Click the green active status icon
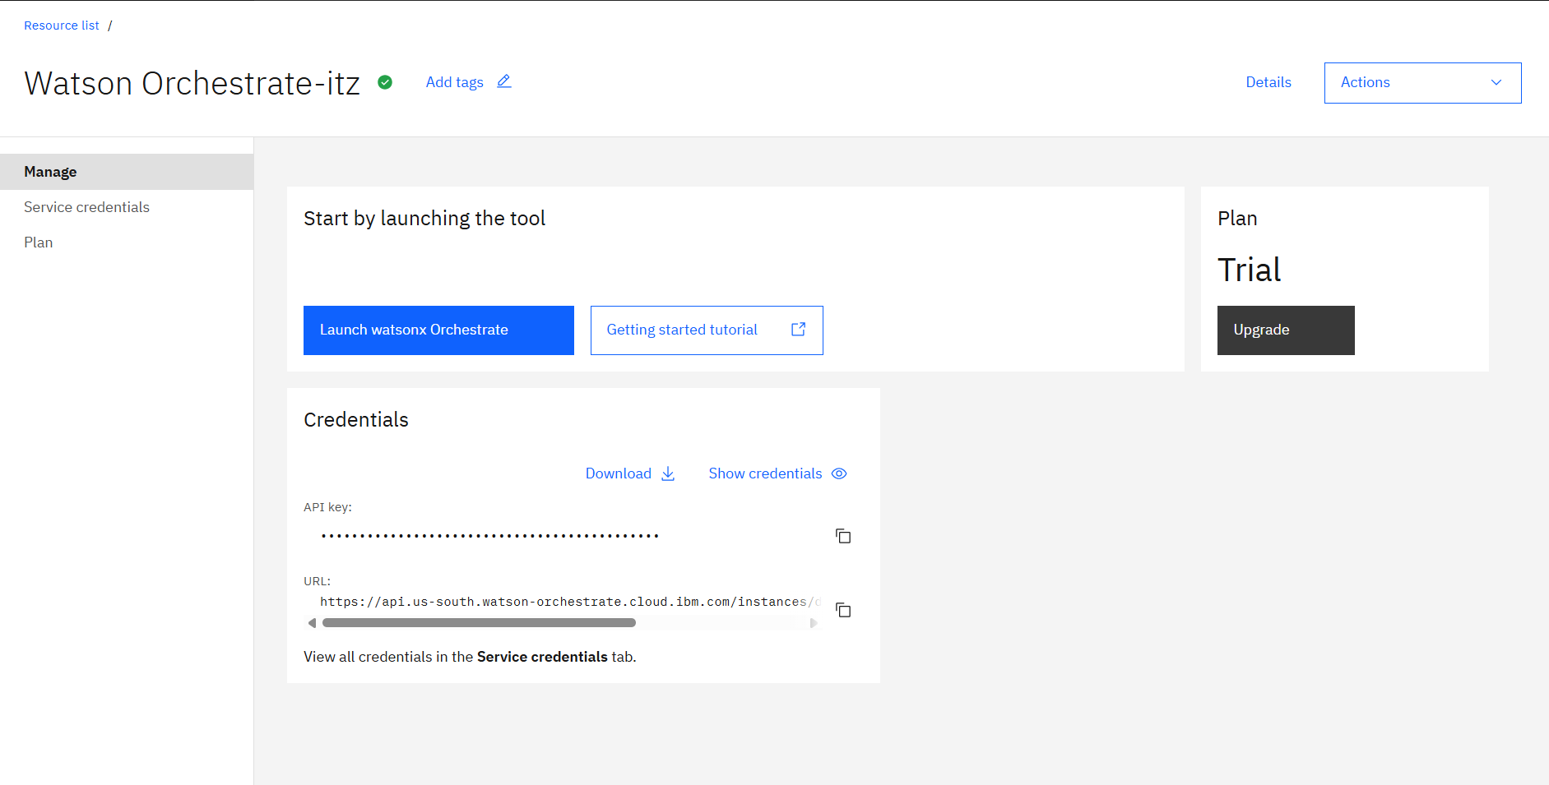This screenshot has height=785, width=1549. click(x=385, y=82)
